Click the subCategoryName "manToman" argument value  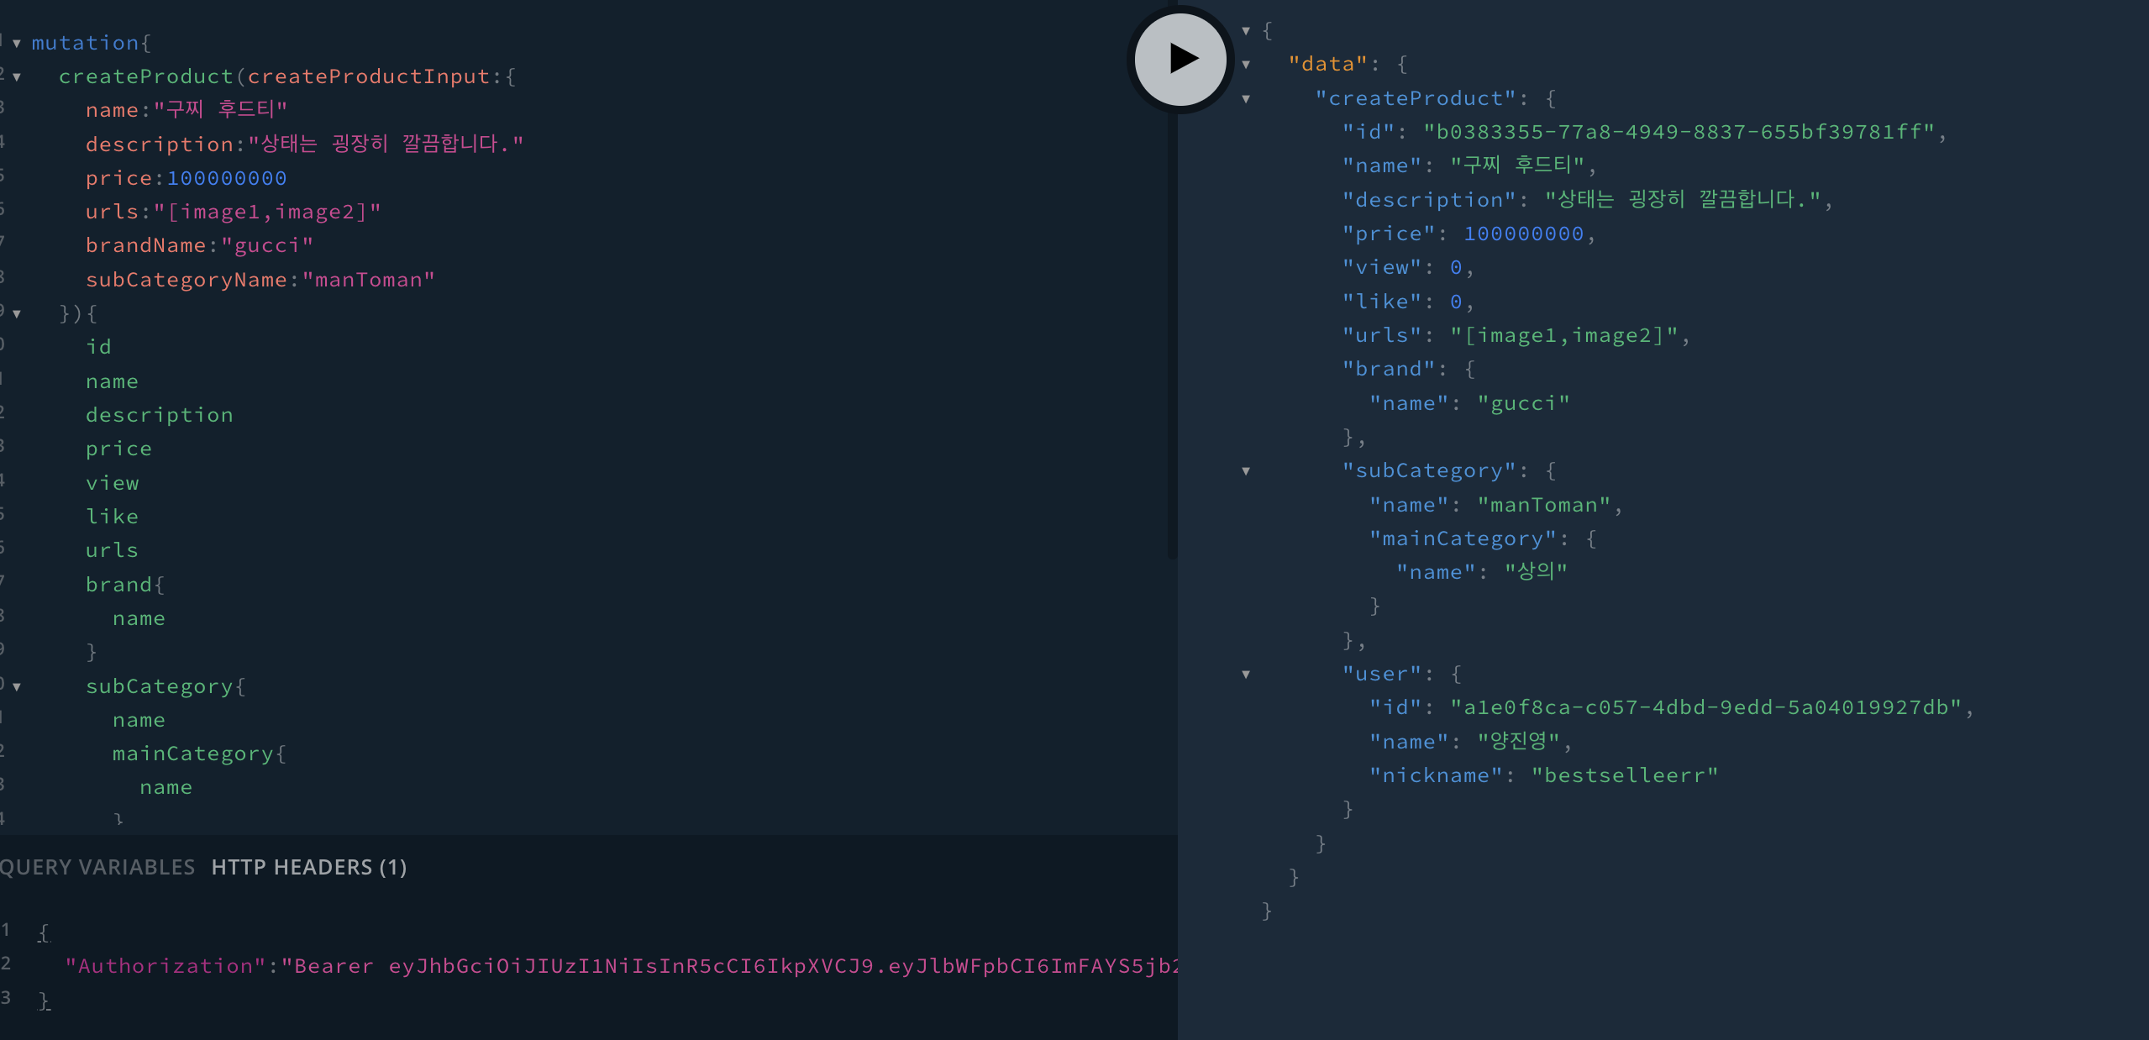[x=368, y=280]
